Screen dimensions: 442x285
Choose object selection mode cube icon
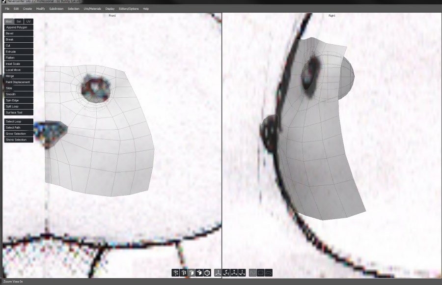pyautogui.click(x=199, y=273)
